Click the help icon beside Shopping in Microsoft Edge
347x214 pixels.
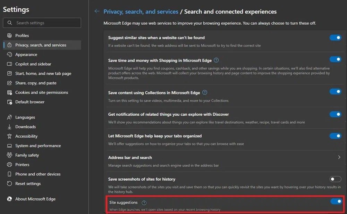[216, 60]
